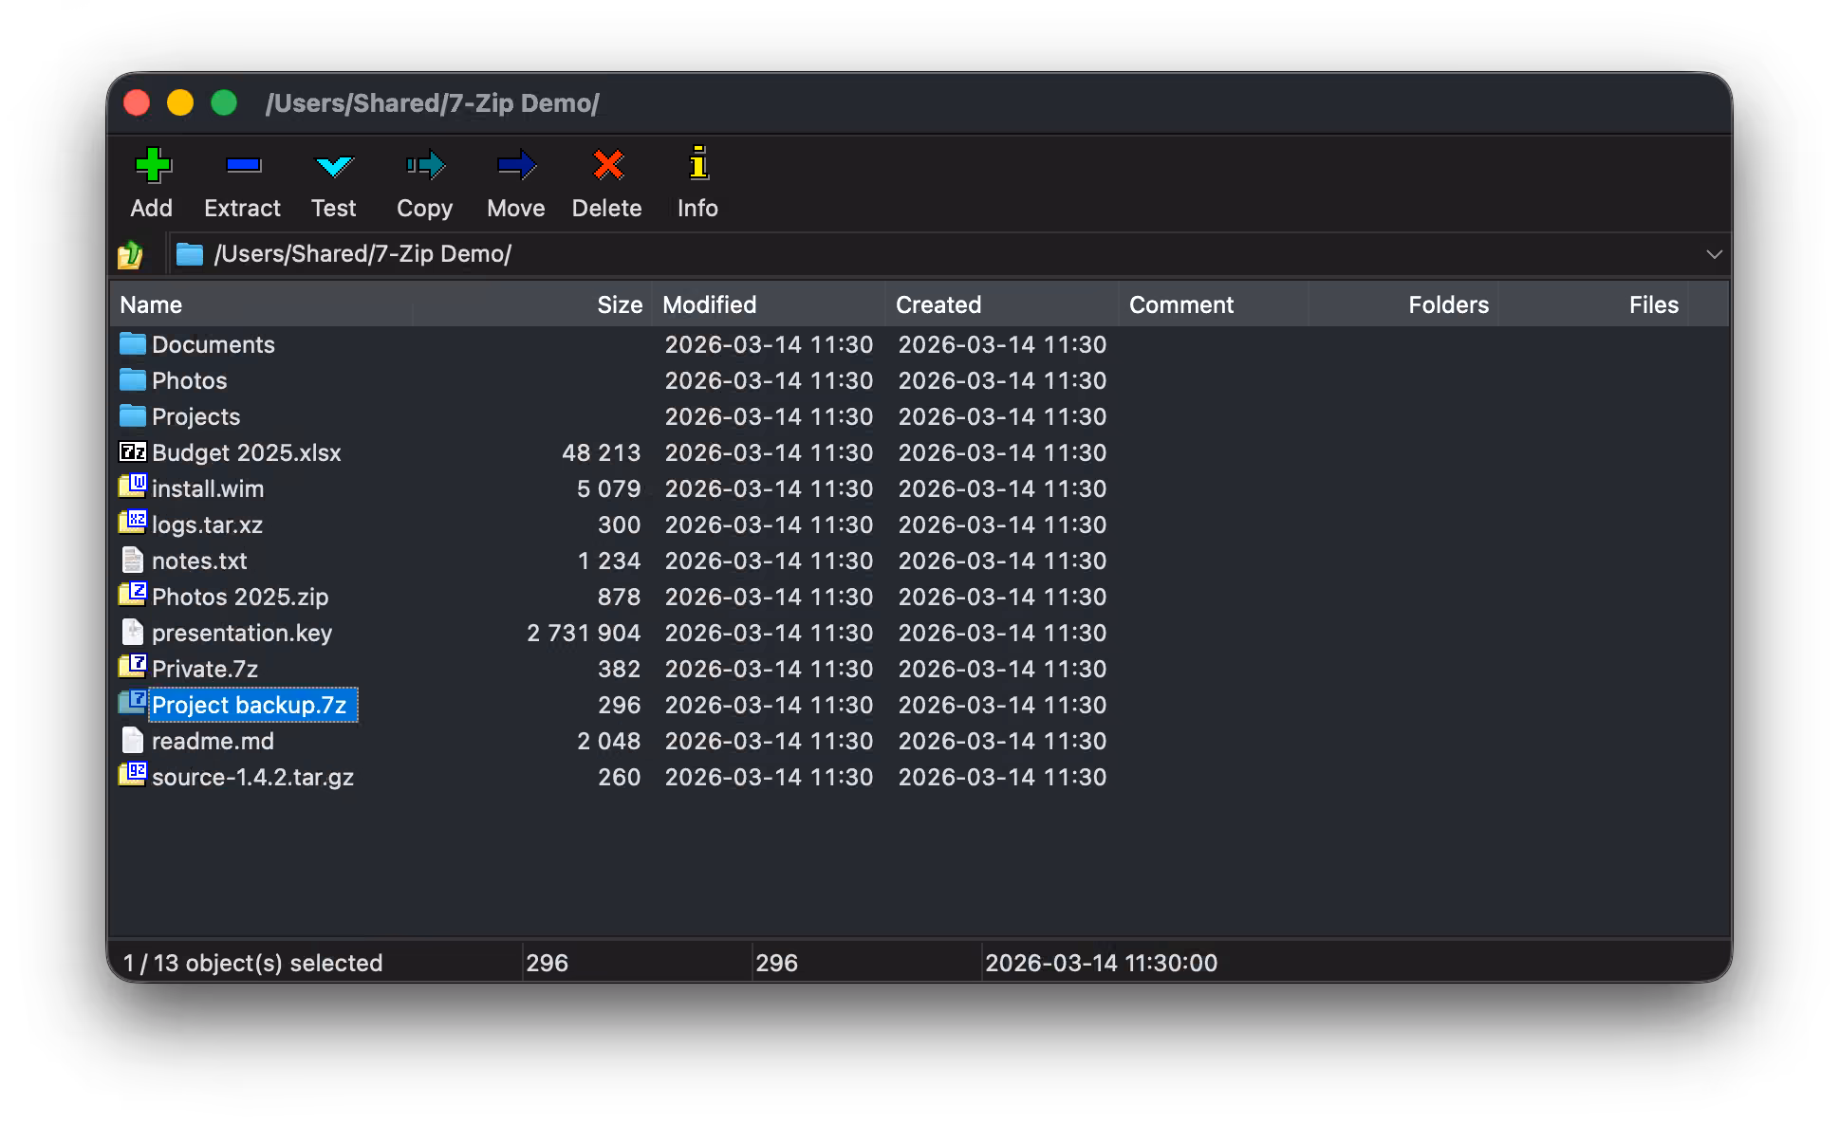The width and height of the screenshot is (1839, 1123).
Task: Run Test with the checkmark icon
Action: pyautogui.click(x=334, y=166)
